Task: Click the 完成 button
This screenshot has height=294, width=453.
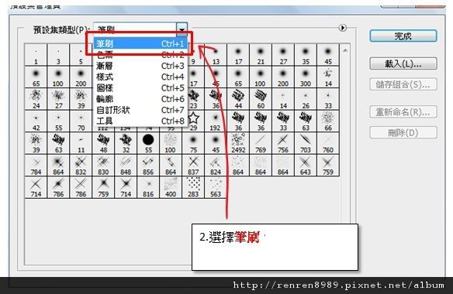Action: [403, 36]
